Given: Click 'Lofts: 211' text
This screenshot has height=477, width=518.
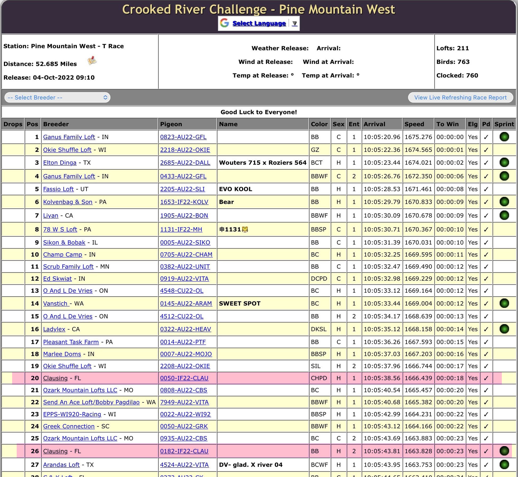Looking at the screenshot, I should (452, 48).
